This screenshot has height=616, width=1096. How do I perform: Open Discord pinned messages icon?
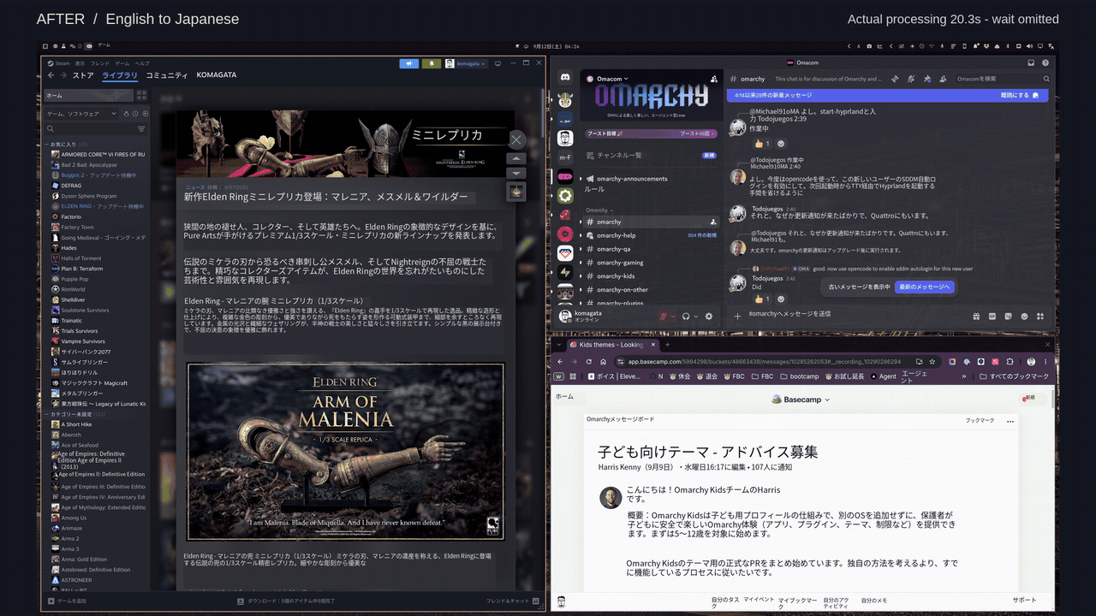coord(926,79)
